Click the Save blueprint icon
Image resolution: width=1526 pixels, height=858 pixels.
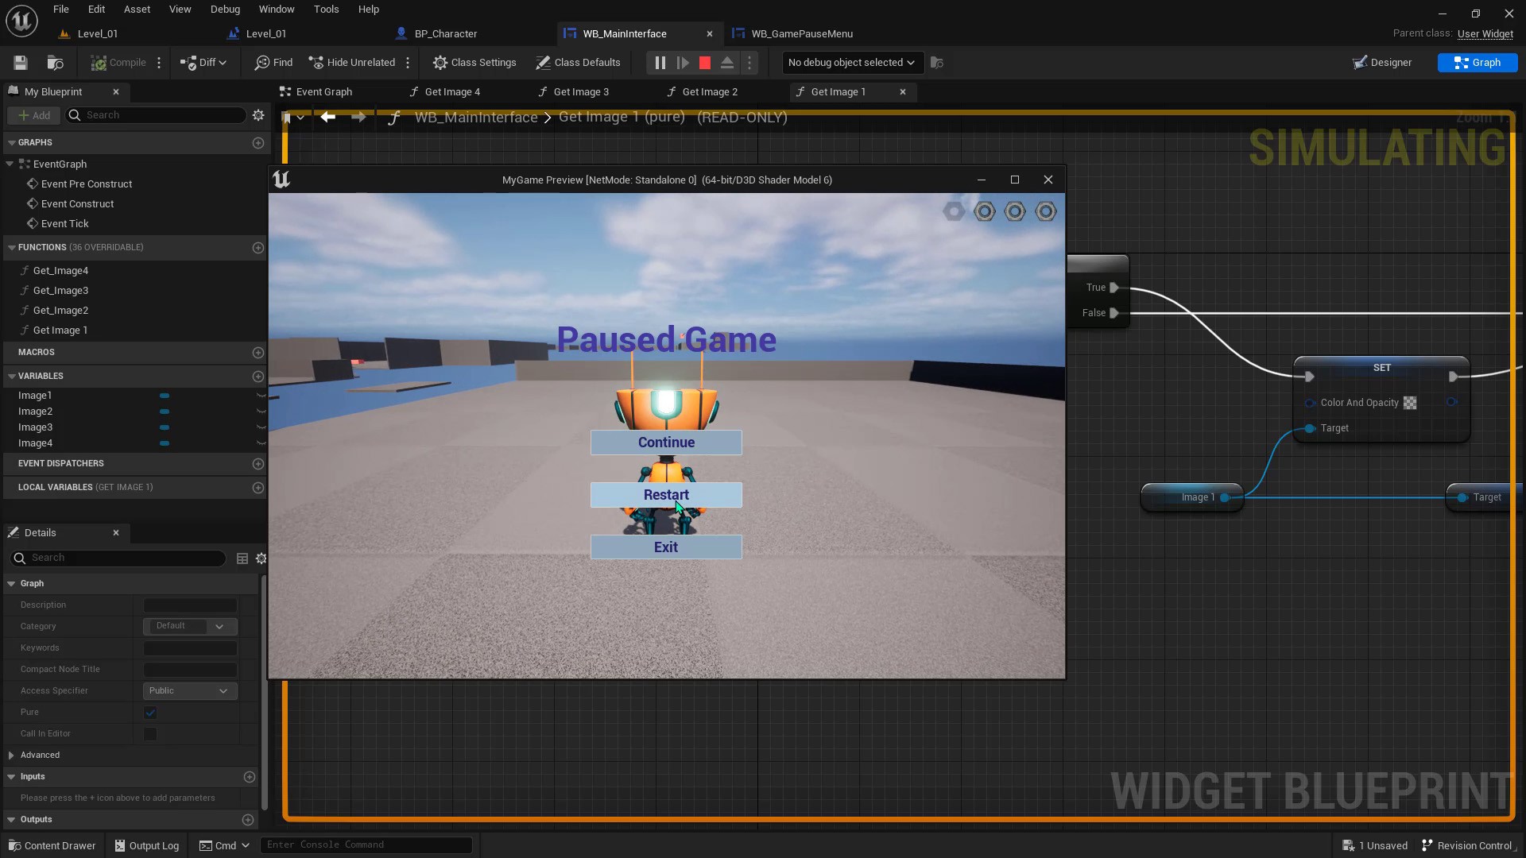(x=21, y=63)
